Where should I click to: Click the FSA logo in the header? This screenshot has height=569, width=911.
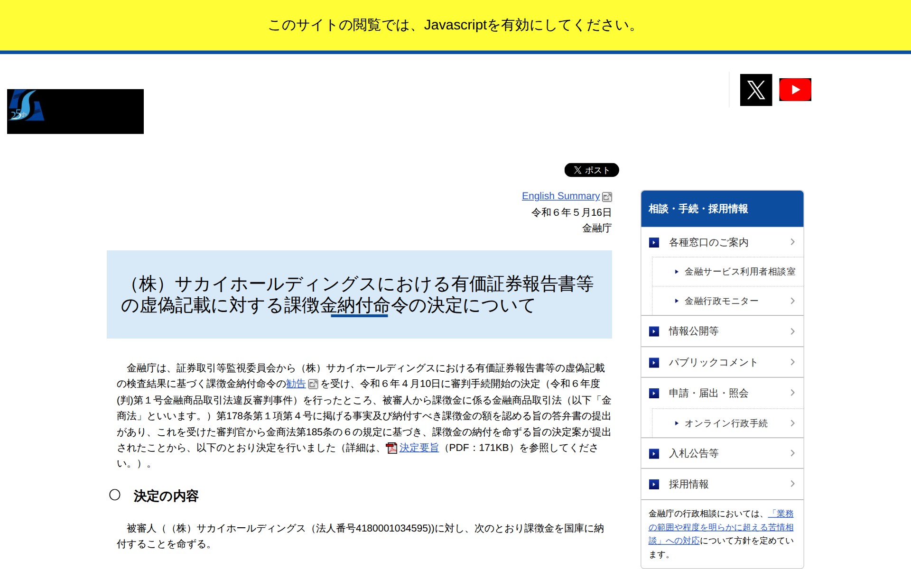75,111
